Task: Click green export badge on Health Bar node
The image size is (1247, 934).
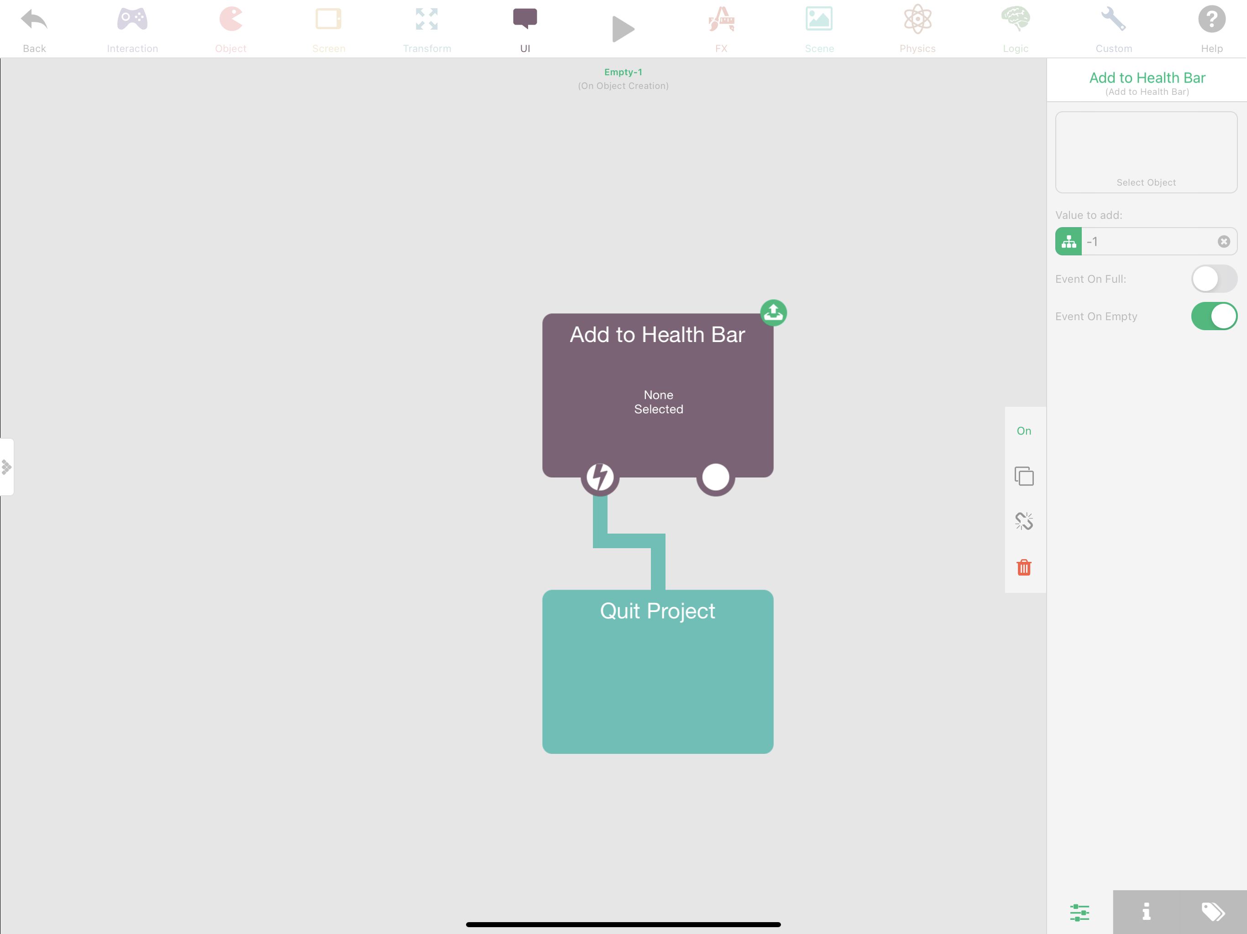Action: [x=773, y=313]
